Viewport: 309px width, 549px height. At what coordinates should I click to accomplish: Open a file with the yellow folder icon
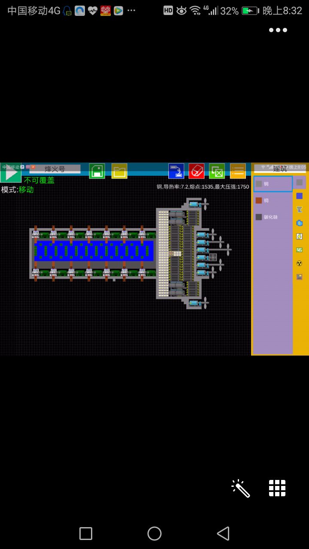(x=119, y=171)
